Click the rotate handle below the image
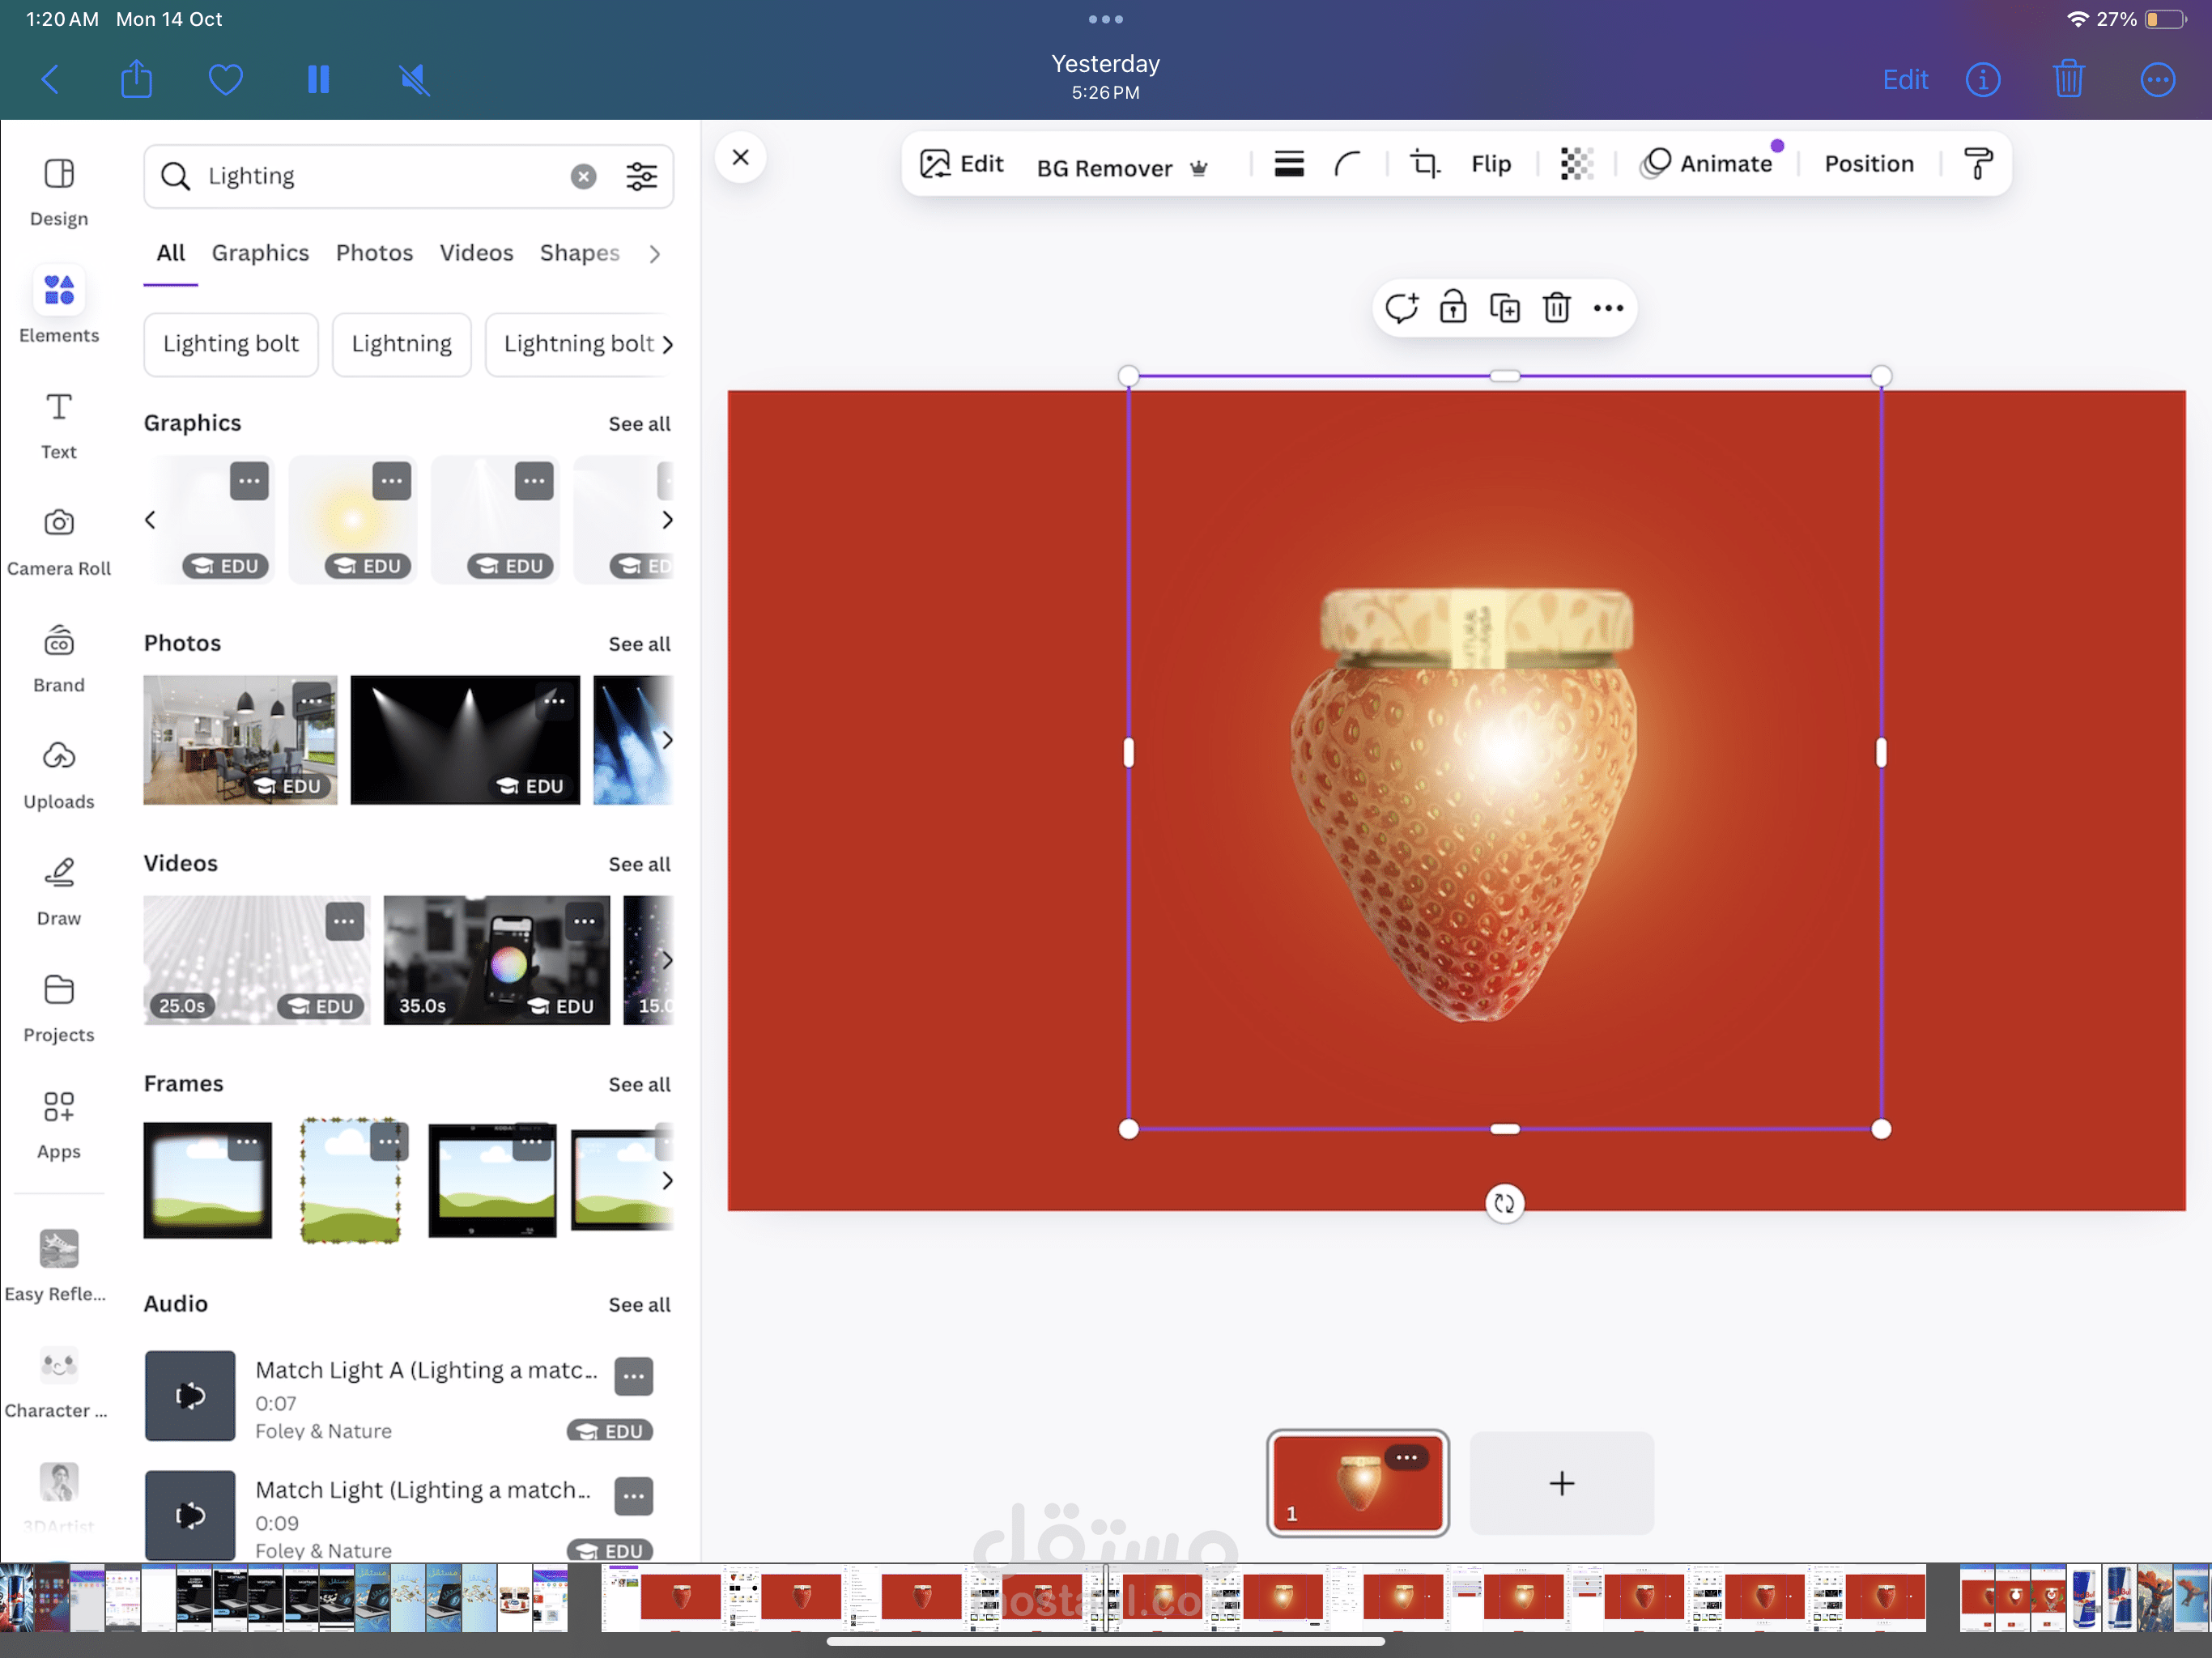2212x1658 pixels. (x=1504, y=1203)
